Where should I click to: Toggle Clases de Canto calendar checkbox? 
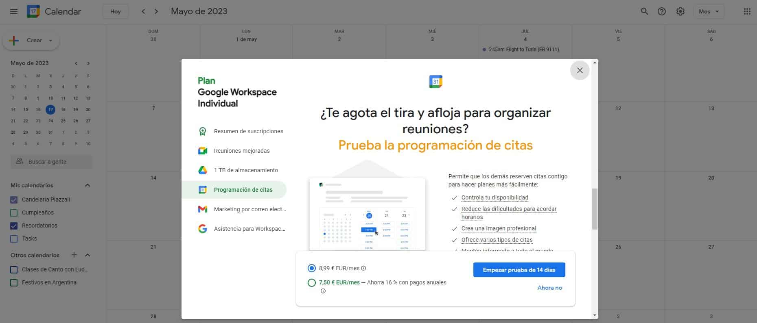[14, 269]
